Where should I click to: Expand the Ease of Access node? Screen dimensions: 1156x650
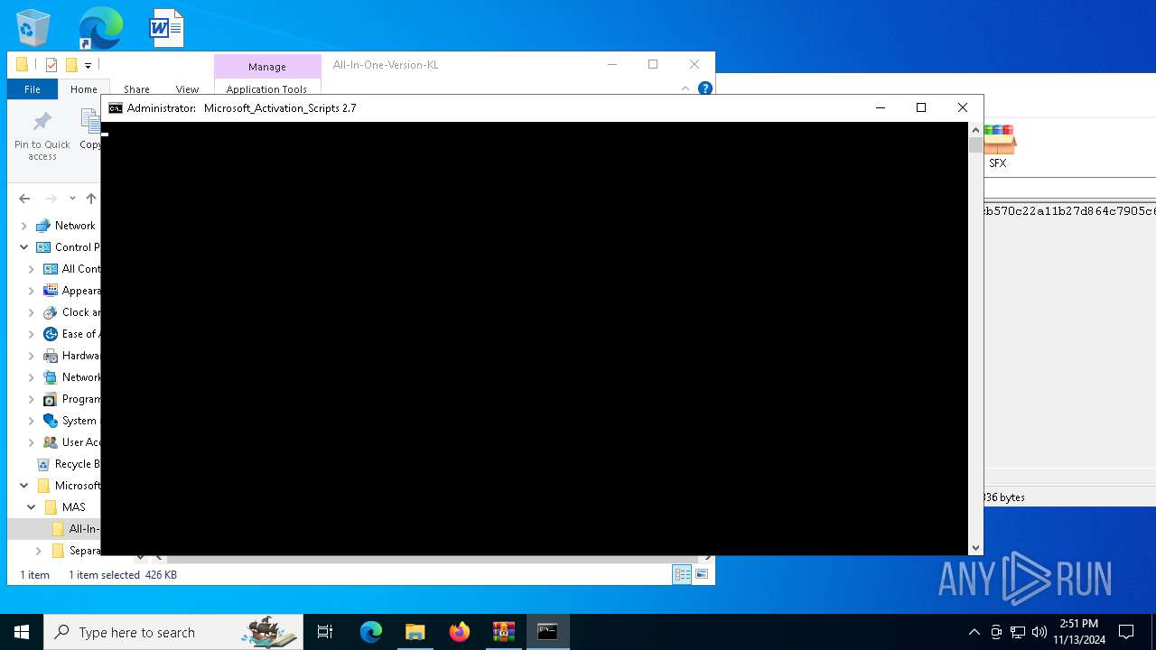[x=32, y=334]
